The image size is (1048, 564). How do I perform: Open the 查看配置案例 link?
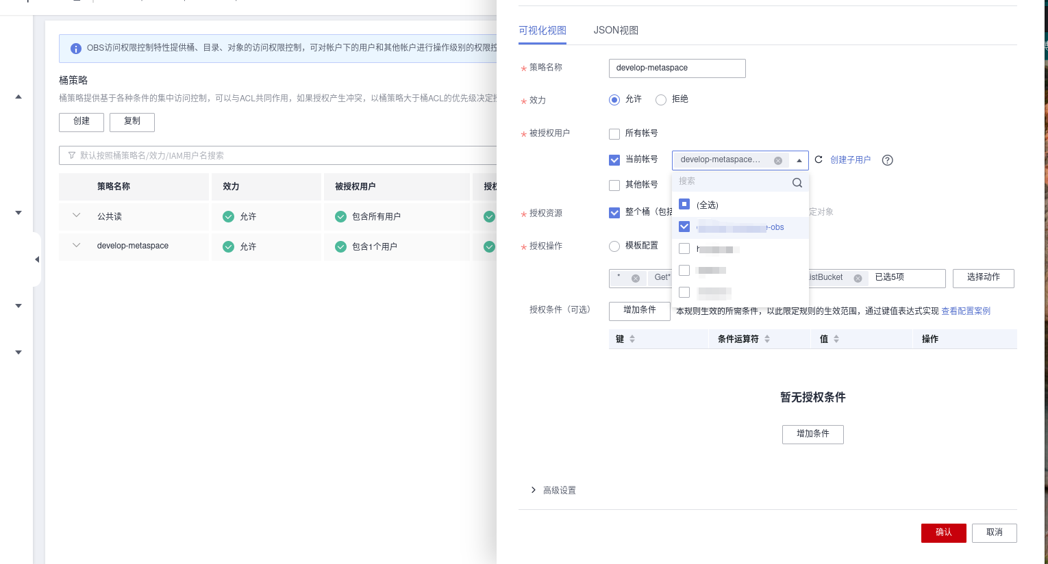point(966,311)
